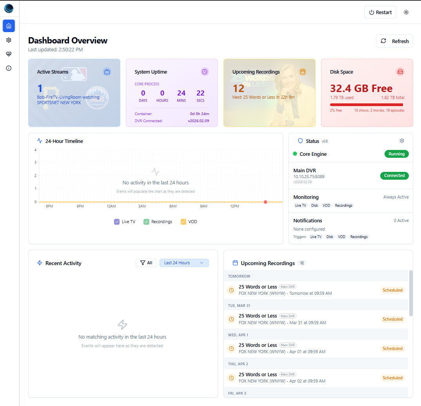Screen dimensions: 421x406
Task: Click the info icon in sidebar
Action: 9,68
